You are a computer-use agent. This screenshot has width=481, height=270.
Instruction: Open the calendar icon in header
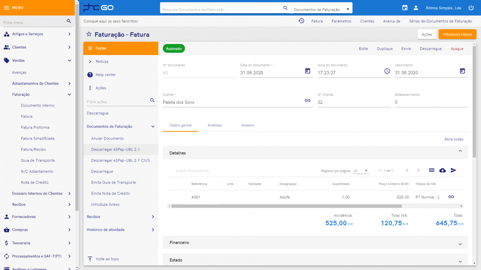click(x=405, y=8)
